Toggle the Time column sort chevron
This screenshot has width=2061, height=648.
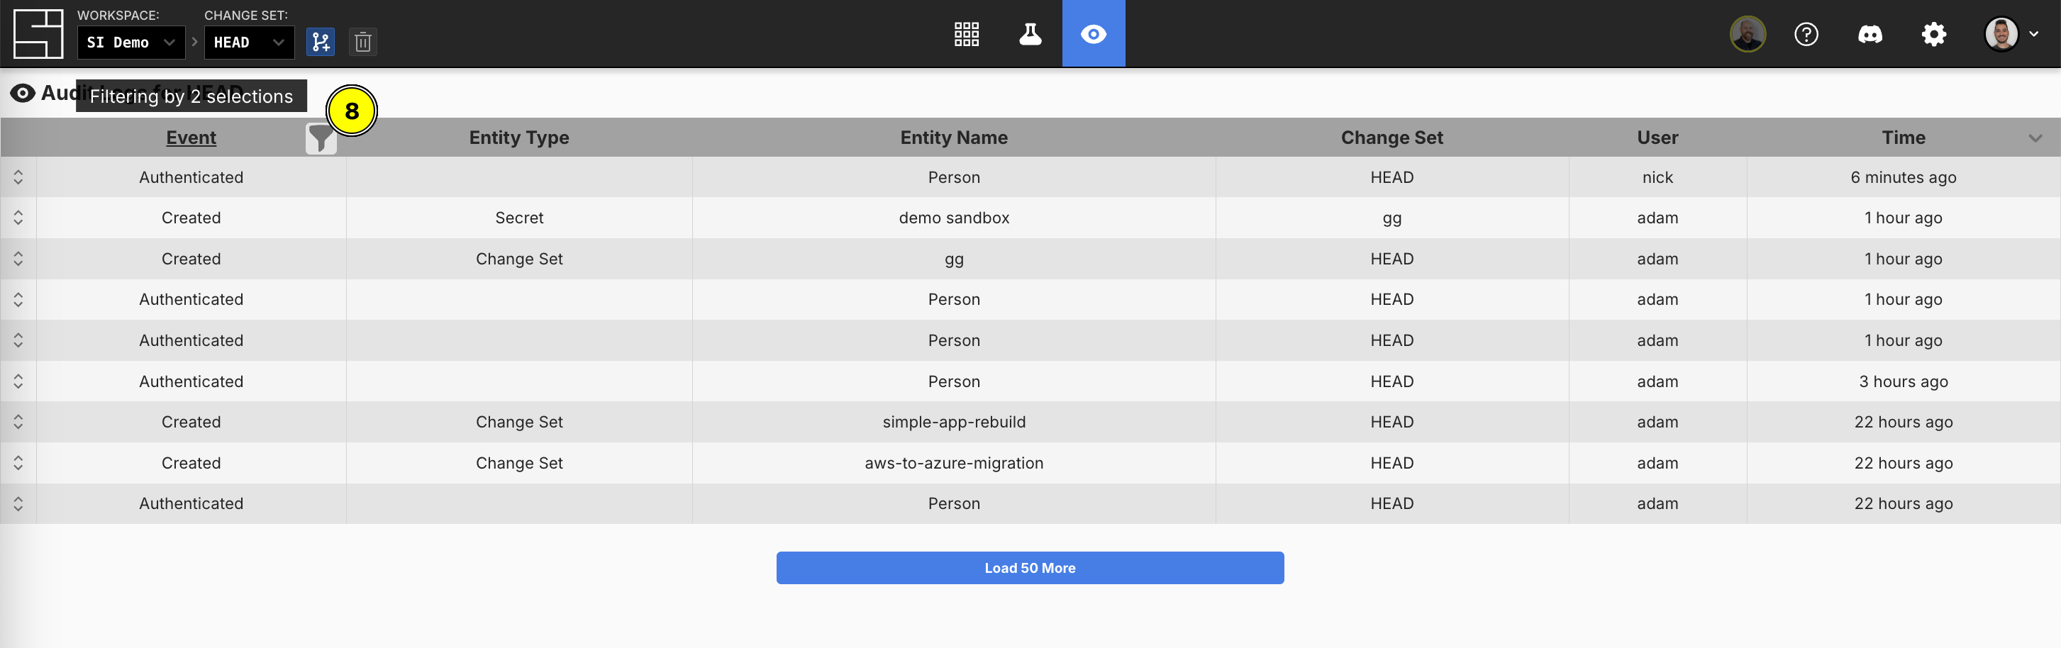(2035, 138)
